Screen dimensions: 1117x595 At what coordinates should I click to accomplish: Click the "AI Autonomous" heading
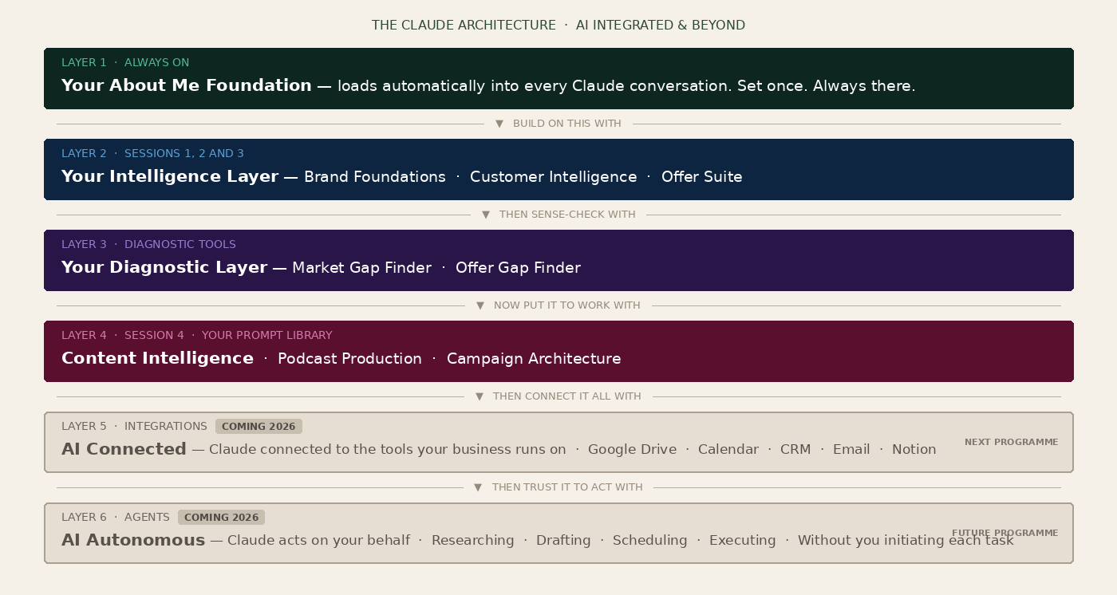click(133, 540)
